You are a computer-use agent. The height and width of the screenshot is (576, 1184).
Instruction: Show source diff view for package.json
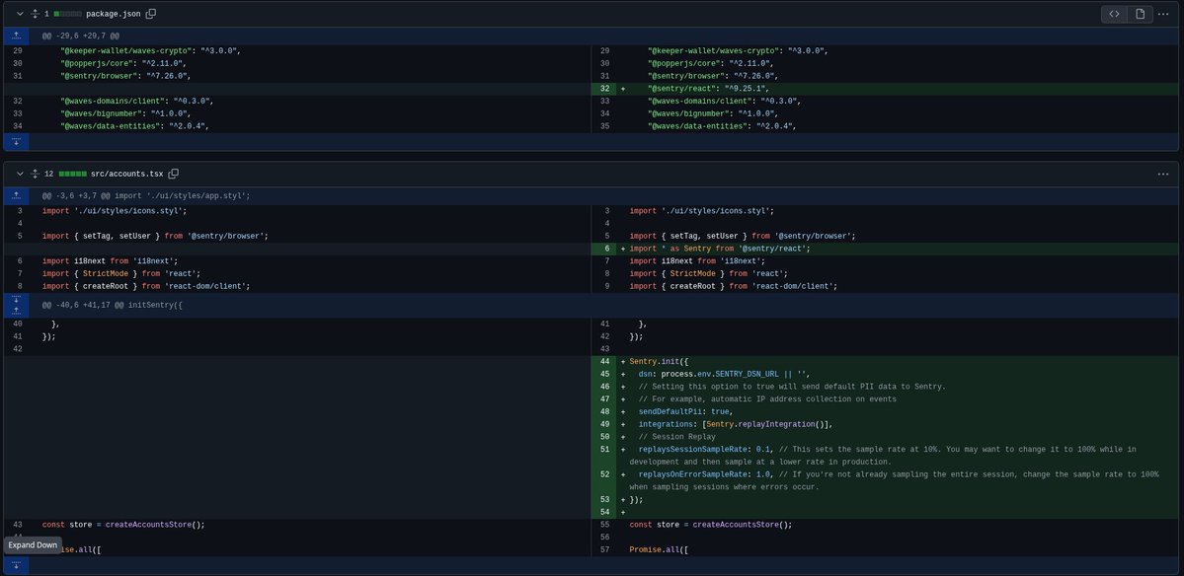[x=1114, y=14]
